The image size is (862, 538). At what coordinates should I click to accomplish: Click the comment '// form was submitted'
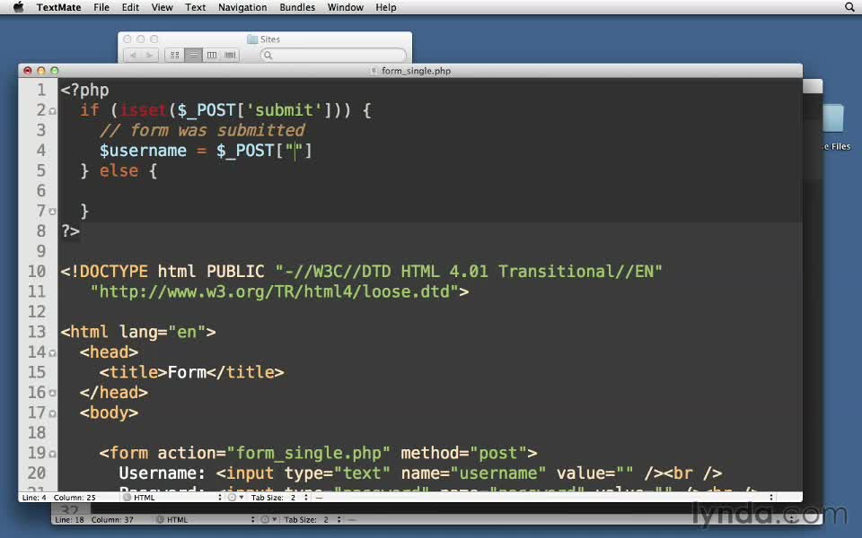click(202, 131)
